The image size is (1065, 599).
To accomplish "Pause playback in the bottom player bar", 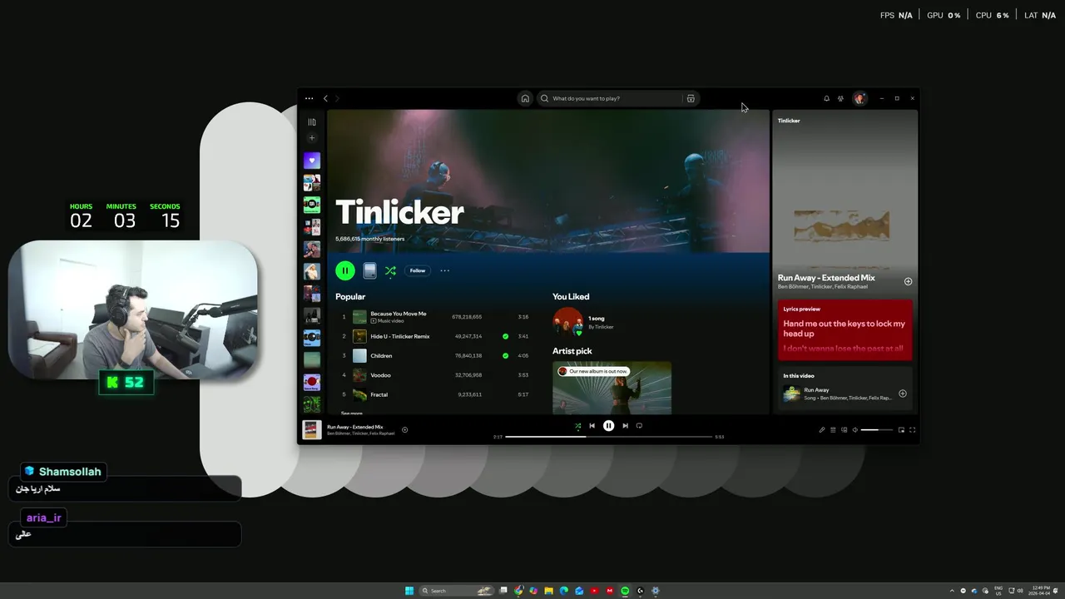I will click(608, 426).
